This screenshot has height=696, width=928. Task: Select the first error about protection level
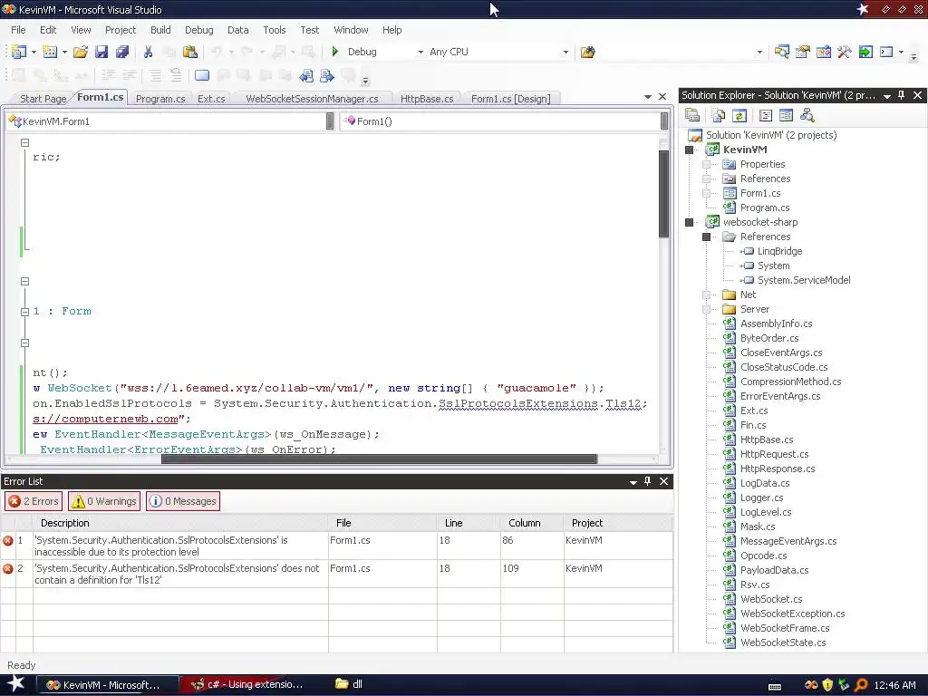[336, 546]
